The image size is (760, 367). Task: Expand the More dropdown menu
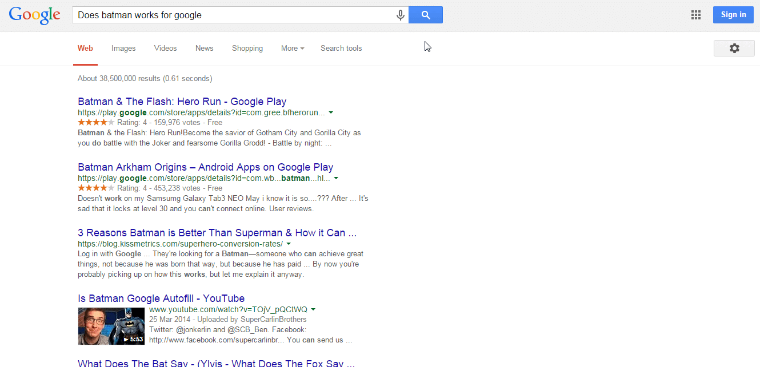pos(293,49)
